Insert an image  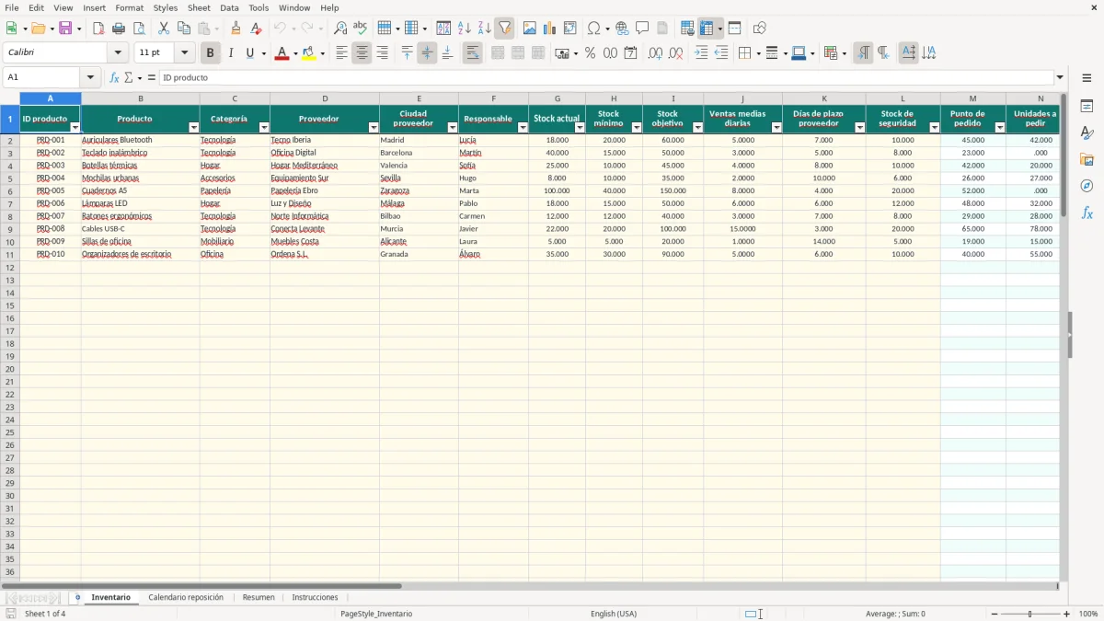(x=530, y=29)
